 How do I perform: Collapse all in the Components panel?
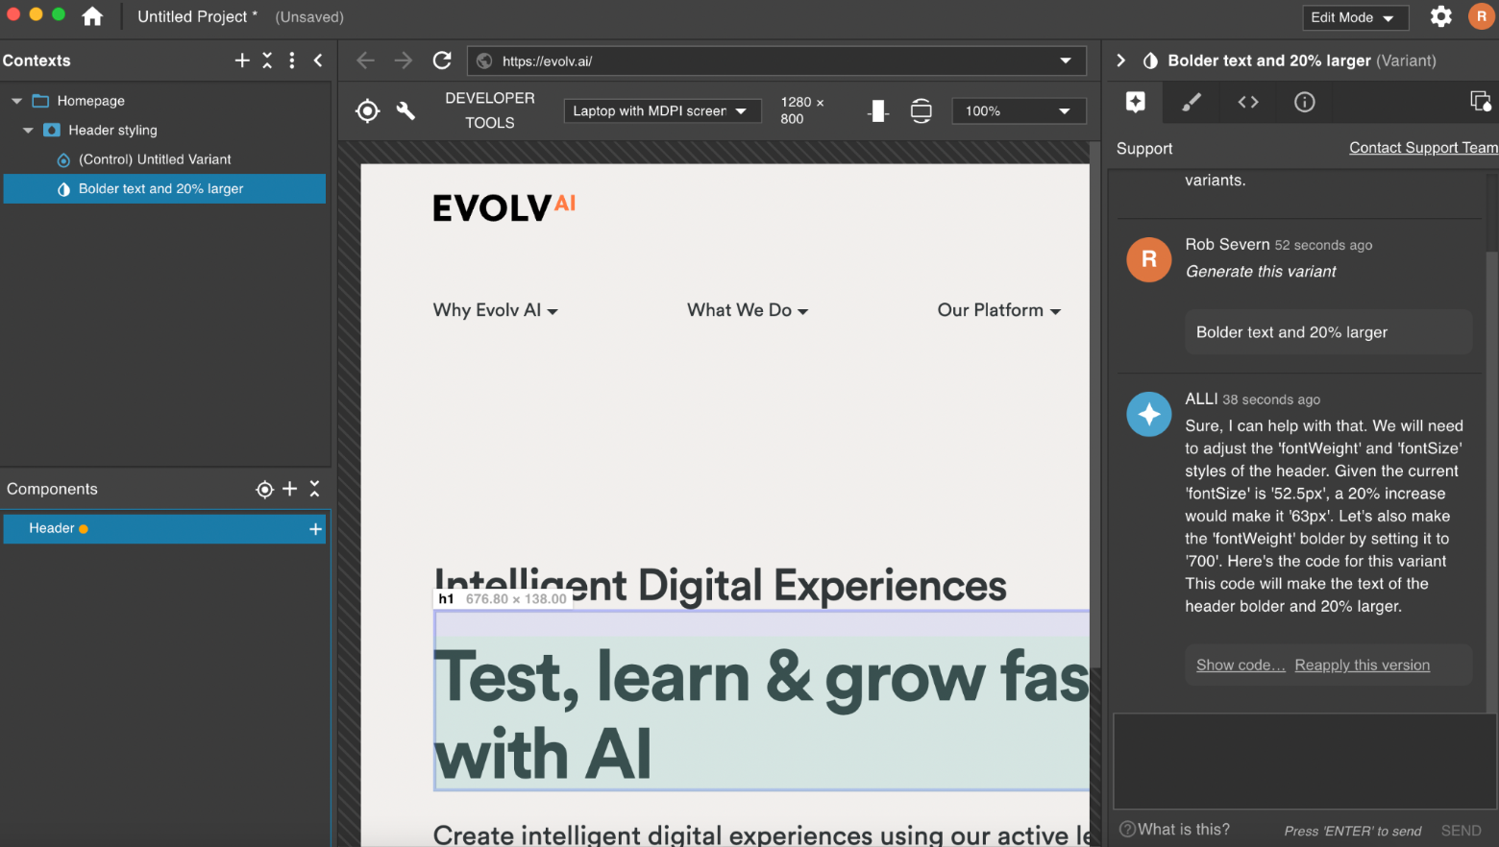tap(314, 489)
